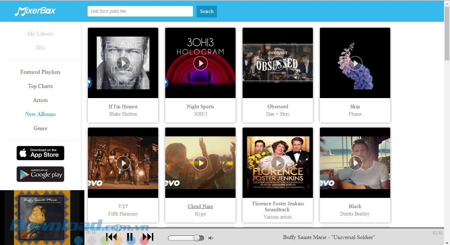Open Featured Playlists in the sidebar
The height and width of the screenshot is (245, 450).
[x=40, y=72]
